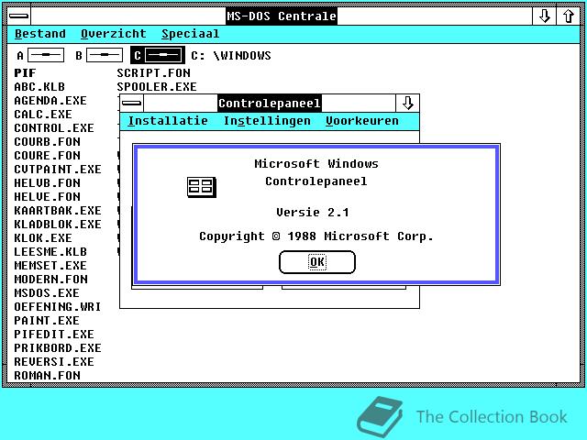Click the Controlepaneel icon in About dialog

click(202, 187)
